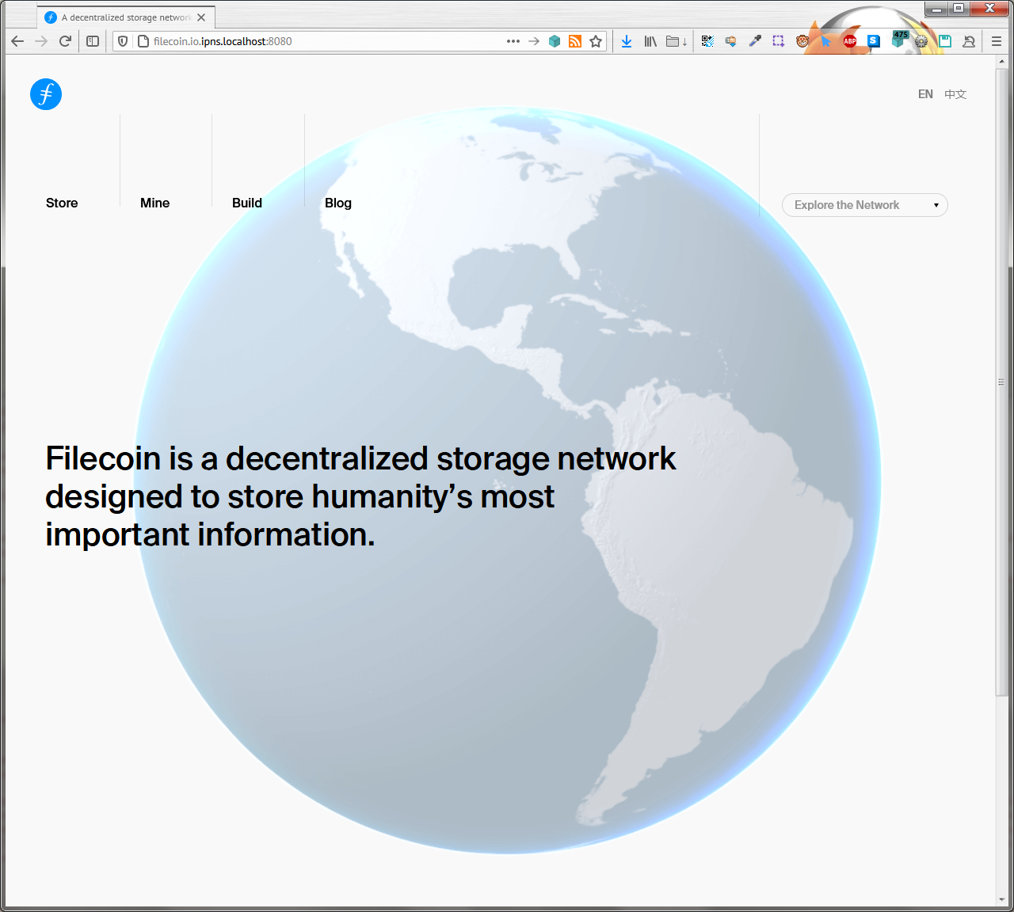This screenshot has height=912, width=1014.
Task: Click the gear extension icon
Action: 921,41
